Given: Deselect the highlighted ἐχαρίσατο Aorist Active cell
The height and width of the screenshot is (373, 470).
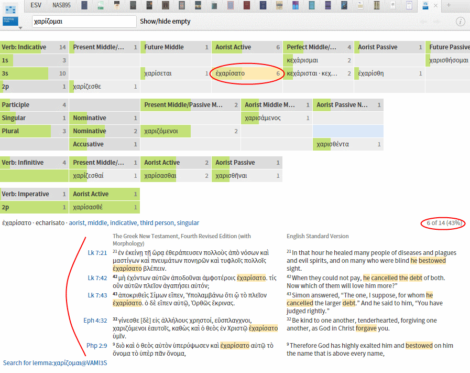Looking at the screenshot, I should point(246,73).
